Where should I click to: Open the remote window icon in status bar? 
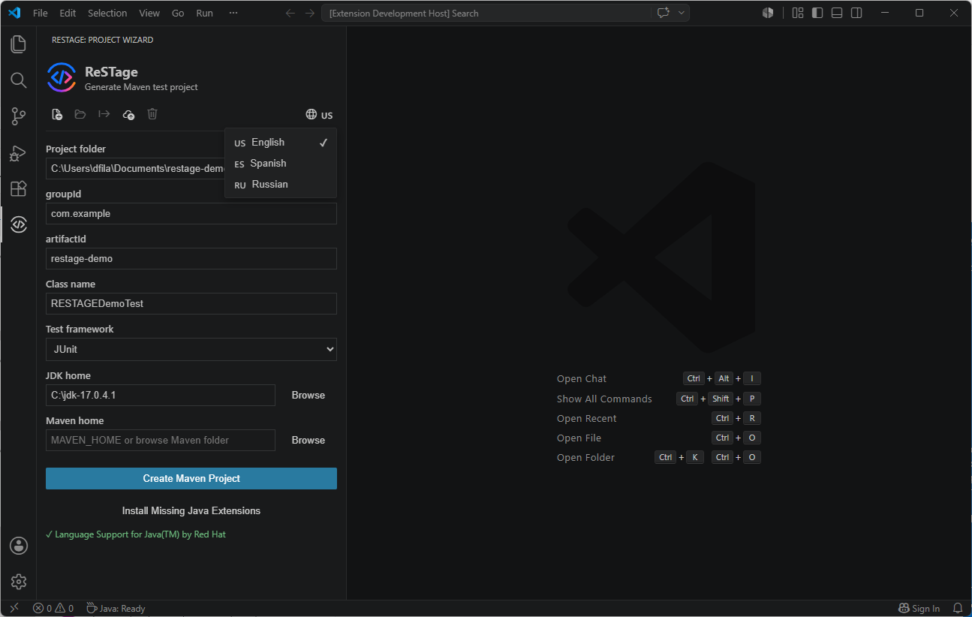coord(14,608)
